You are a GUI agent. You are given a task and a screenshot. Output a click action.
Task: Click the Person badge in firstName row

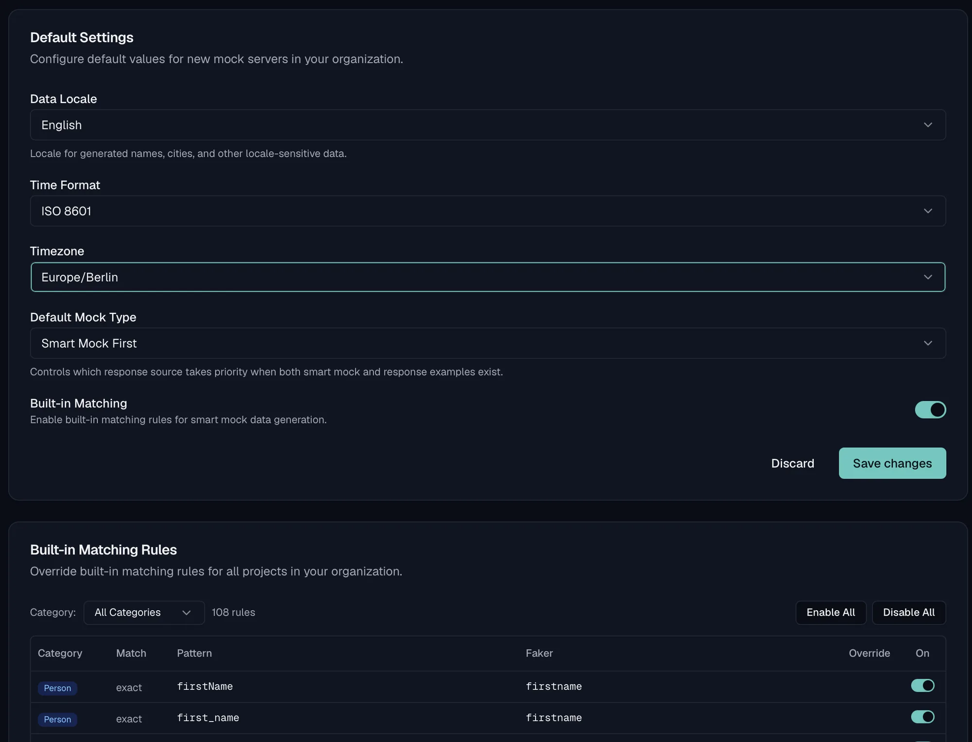tap(57, 688)
